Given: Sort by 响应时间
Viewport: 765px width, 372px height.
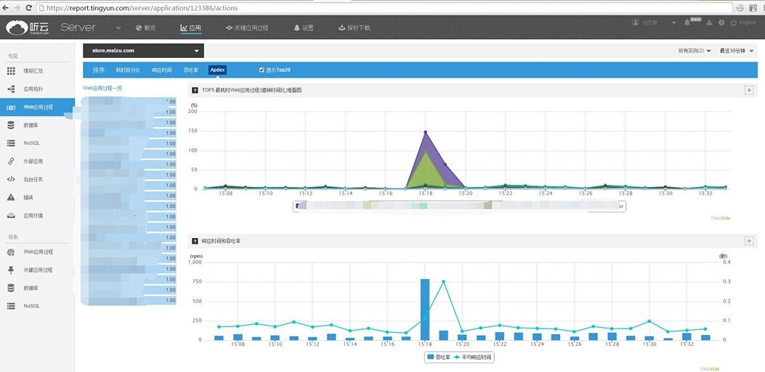Looking at the screenshot, I should [162, 70].
